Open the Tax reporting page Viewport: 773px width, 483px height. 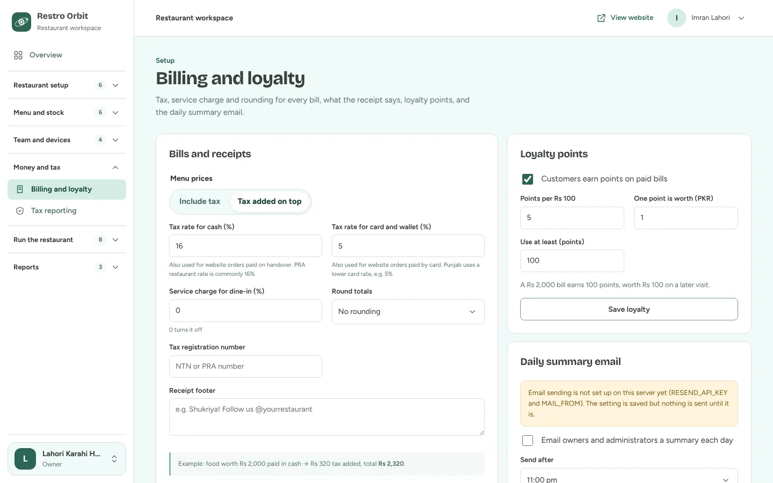(67, 211)
